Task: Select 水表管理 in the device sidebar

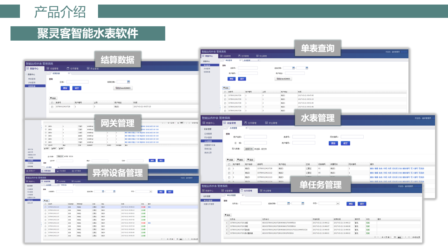Action: [x=211, y=141]
